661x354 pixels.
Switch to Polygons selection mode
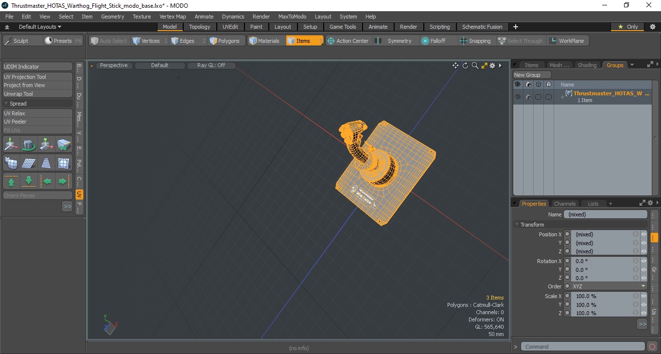(x=226, y=41)
